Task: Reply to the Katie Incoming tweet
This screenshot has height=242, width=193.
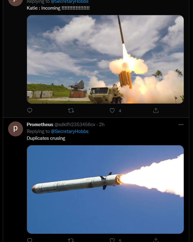Action: [x=30, y=110]
